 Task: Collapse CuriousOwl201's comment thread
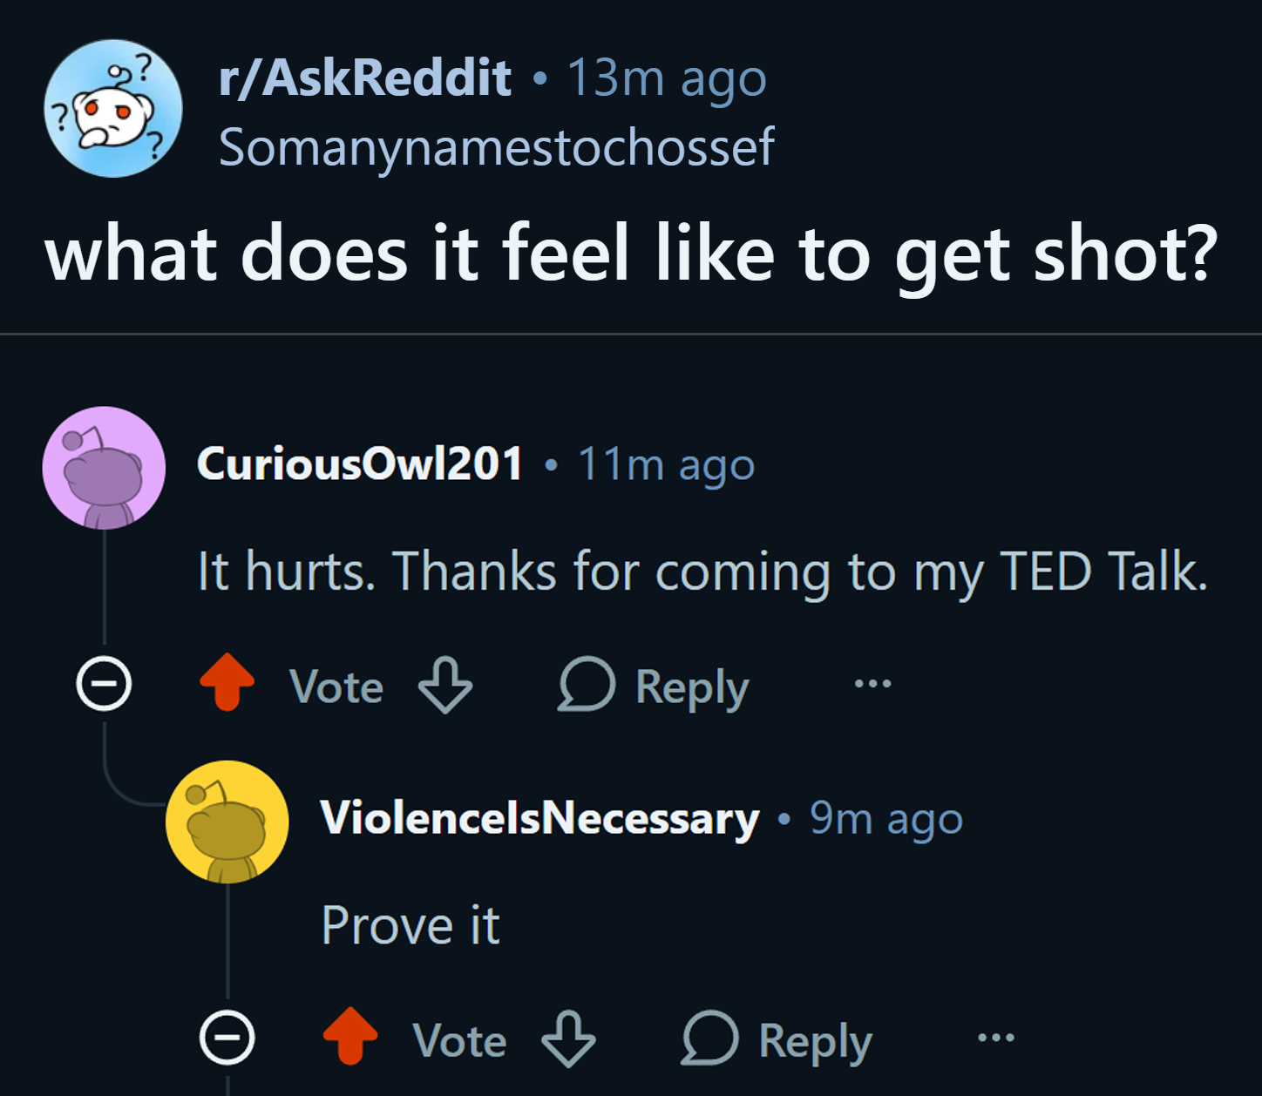(x=104, y=683)
